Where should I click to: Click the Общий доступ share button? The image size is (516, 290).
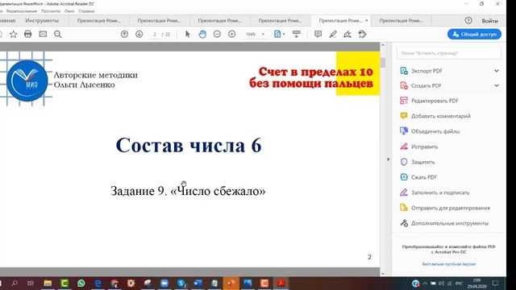tap(474, 34)
